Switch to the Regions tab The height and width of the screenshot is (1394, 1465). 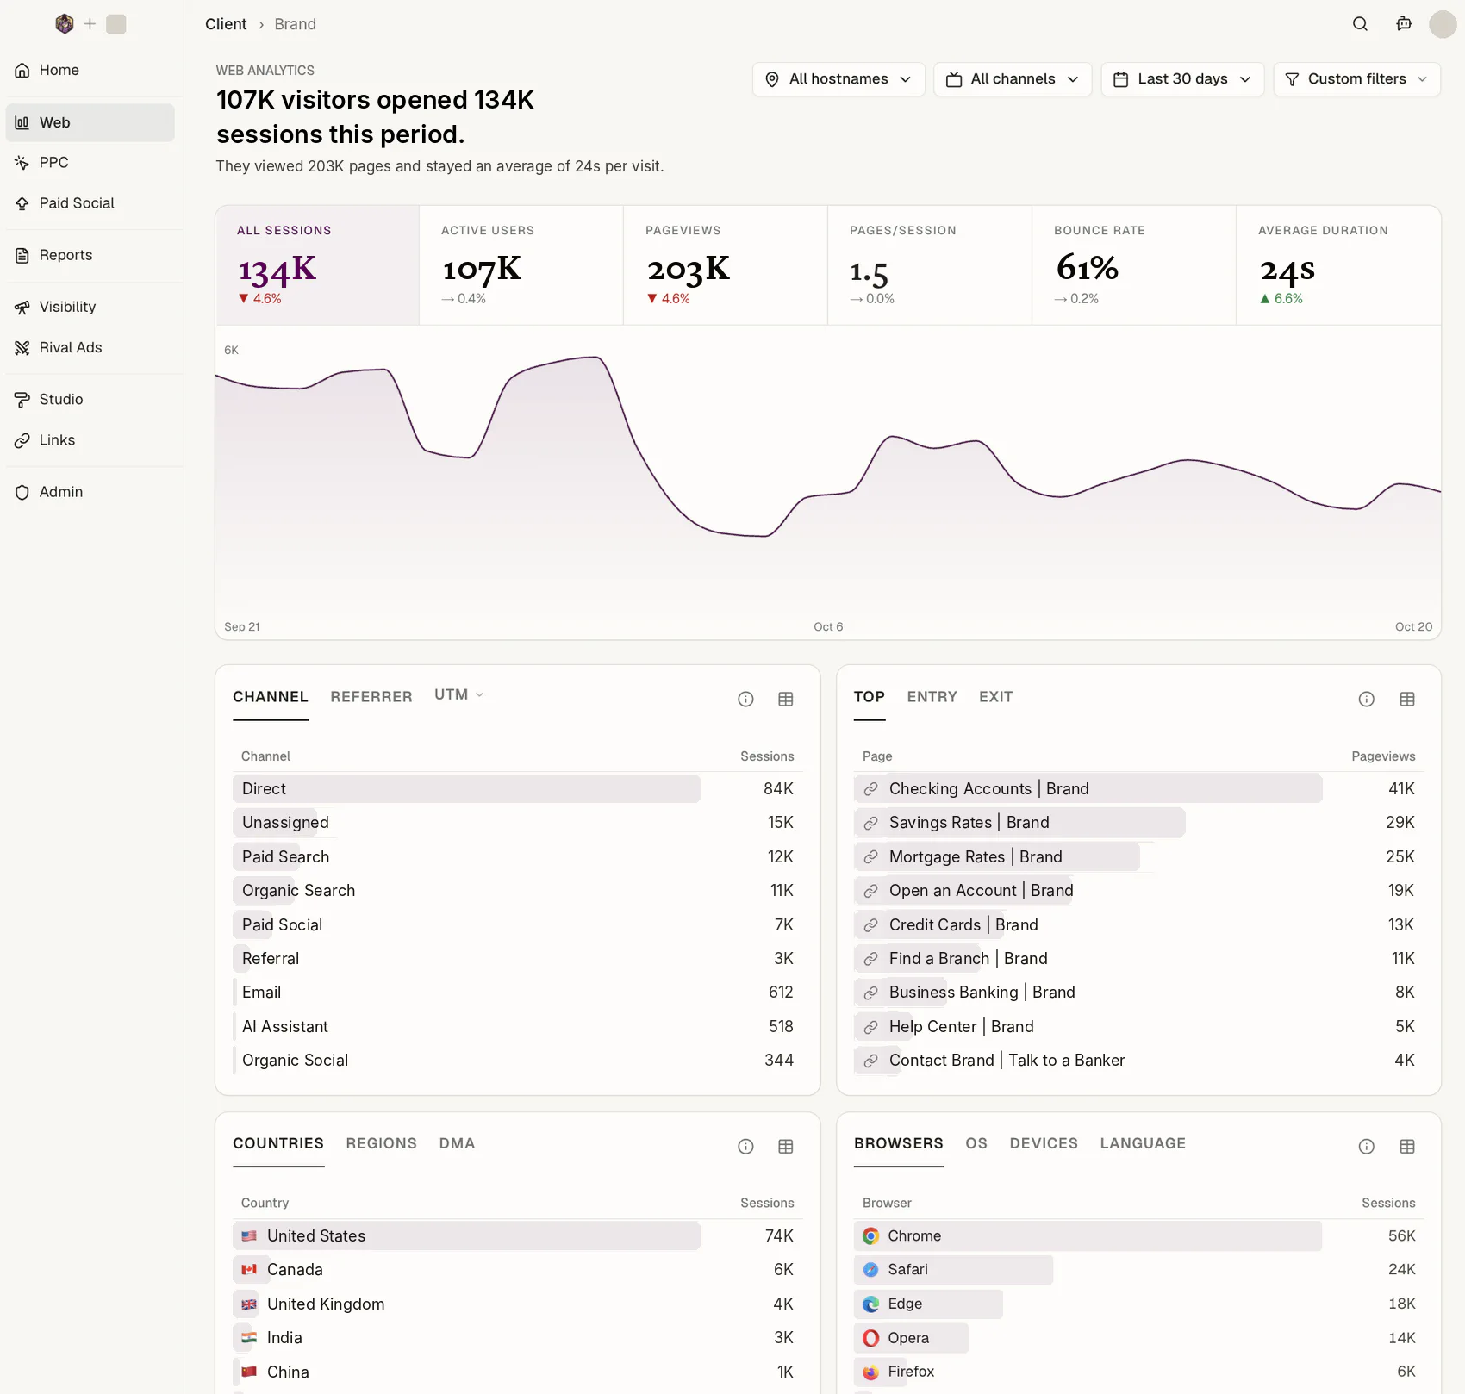coord(381,1143)
